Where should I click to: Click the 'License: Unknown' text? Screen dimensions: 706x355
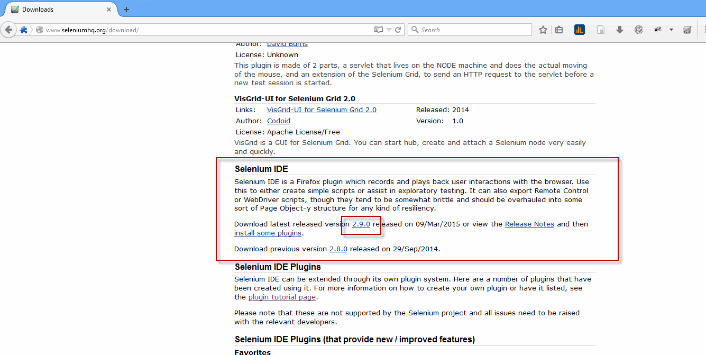[x=267, y=54]
